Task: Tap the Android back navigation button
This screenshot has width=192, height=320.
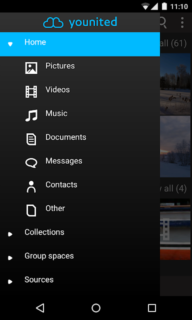Action: point(40,308)
